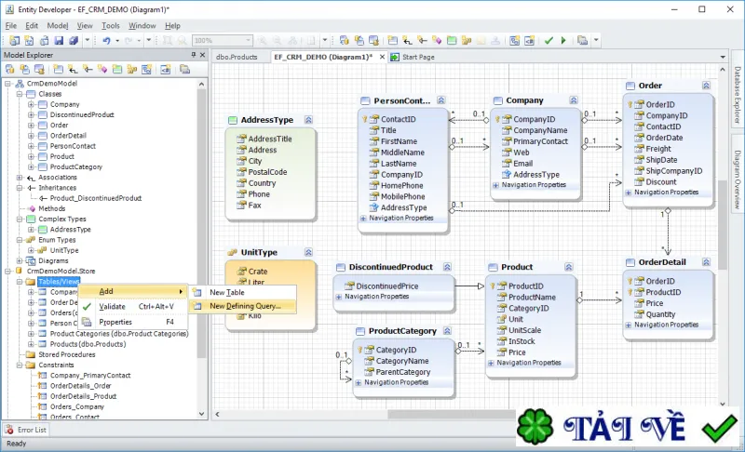Click New Association icon in main toolbar
The image size is (745, 452).
tap(407, 41)
